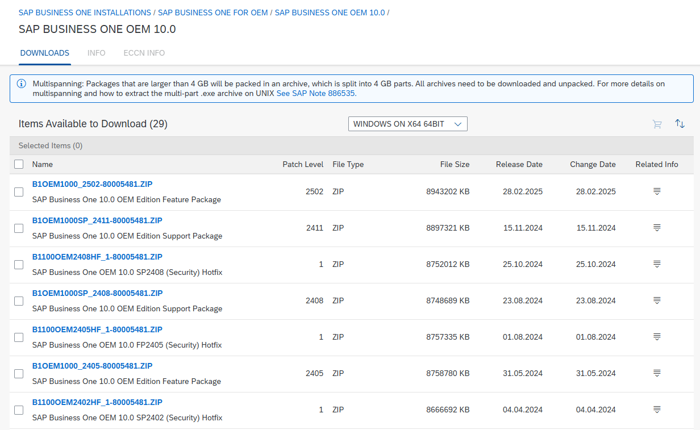Switch to the DOWNLOADS tab
700x430 pixels.
tap(45, 53)
